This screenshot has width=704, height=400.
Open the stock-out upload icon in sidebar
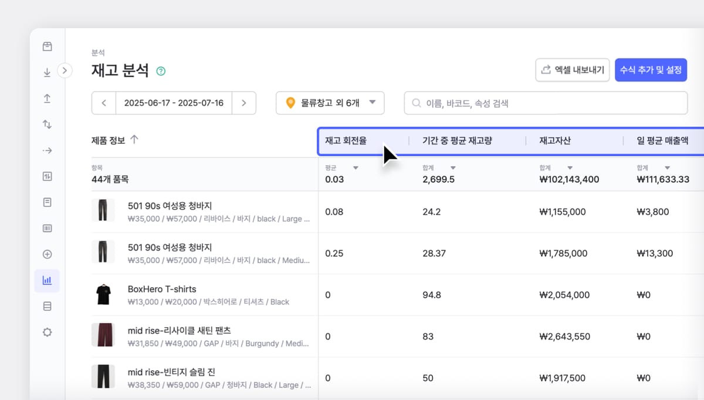pos(47,98)
